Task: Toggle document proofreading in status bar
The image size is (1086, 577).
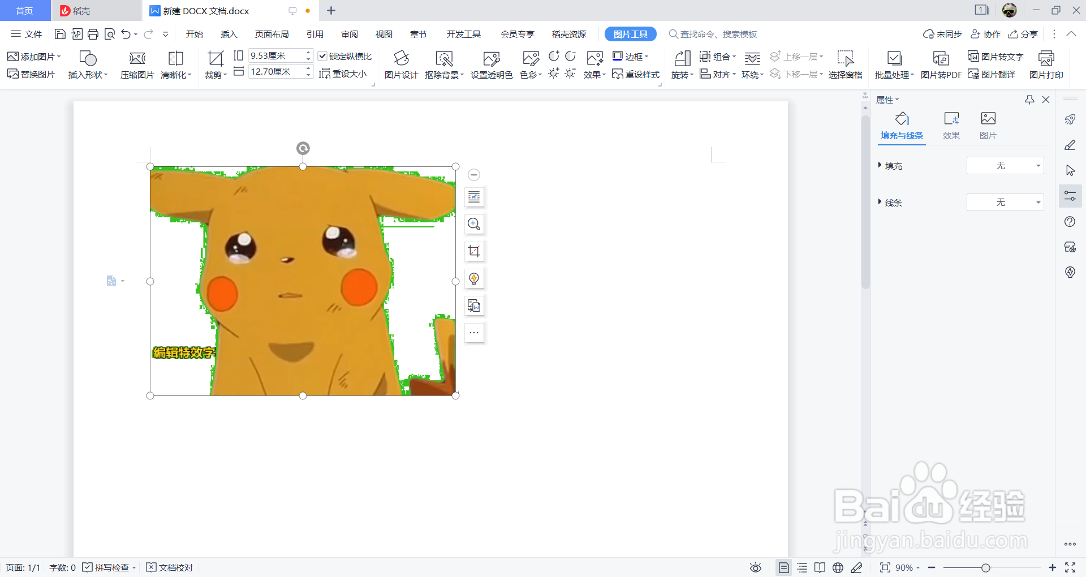Action: 170,567
